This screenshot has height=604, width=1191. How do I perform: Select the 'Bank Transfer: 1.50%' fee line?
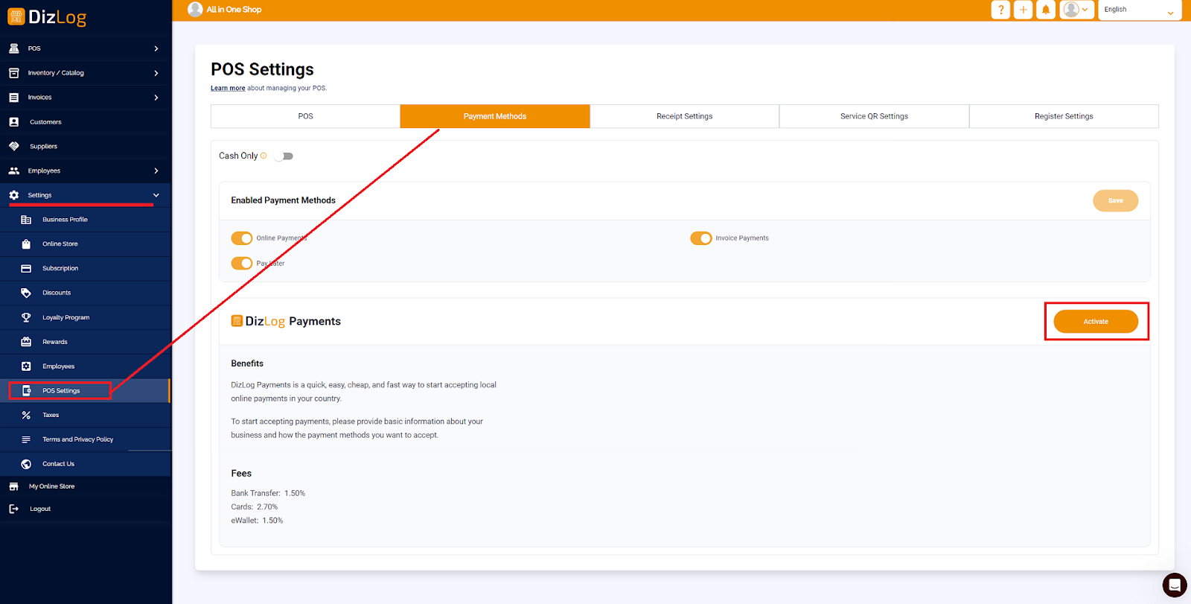(268, 493)
